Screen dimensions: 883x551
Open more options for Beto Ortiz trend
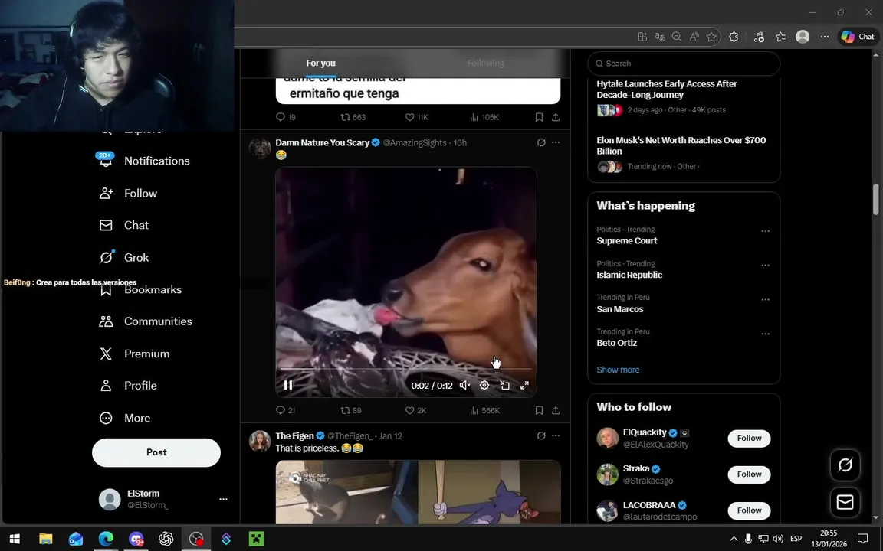(x=765, y=334)
